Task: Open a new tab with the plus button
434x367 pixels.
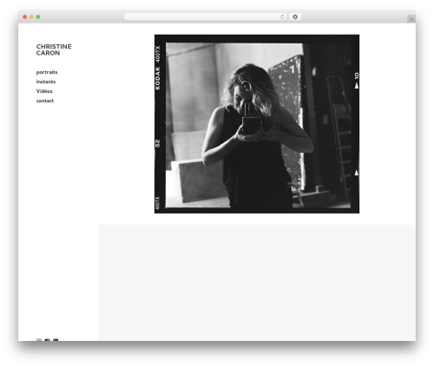Action: (x=411, y=19)
